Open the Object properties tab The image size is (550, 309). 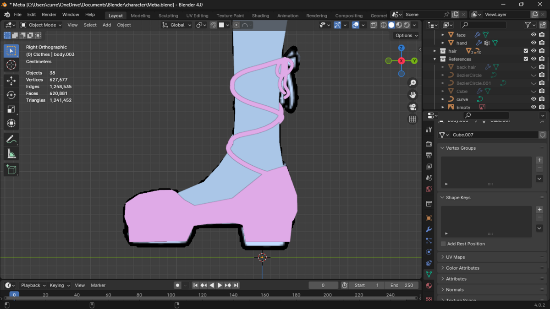pyautogui.click(x=429, y=218)
